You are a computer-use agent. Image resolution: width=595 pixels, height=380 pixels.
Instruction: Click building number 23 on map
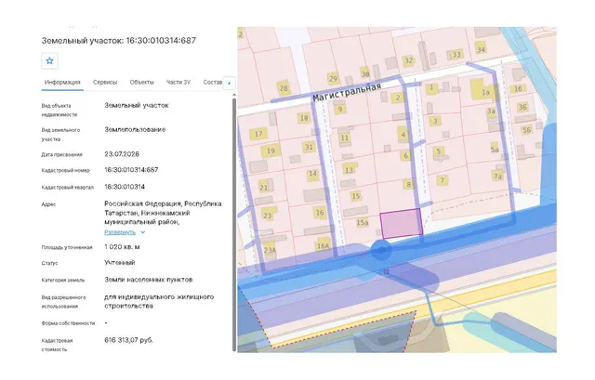[x=268, y=216]
